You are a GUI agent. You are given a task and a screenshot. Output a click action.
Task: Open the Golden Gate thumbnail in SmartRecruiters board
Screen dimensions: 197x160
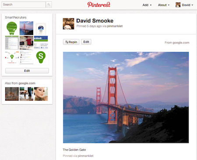click(x=26, y=28)
